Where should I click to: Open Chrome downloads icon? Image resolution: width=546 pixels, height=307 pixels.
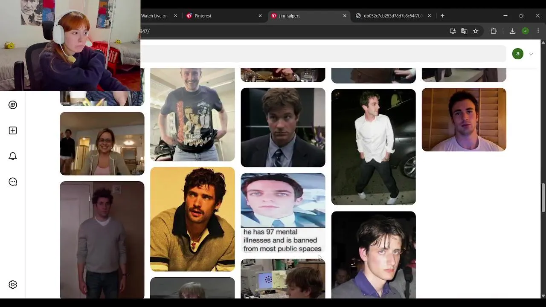click(512, 31)
